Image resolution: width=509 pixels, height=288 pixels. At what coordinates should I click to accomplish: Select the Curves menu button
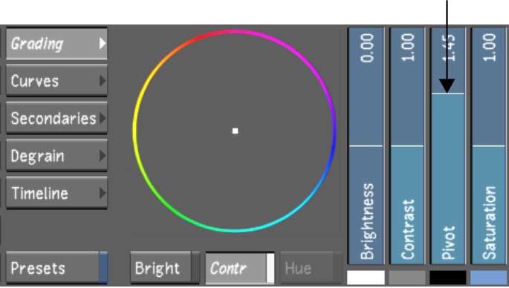(56, 81)
